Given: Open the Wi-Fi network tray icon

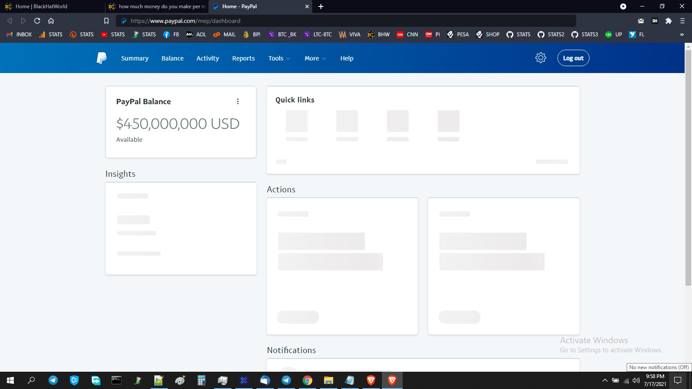Looking at the screenshot, I should (x=626, y=381).
